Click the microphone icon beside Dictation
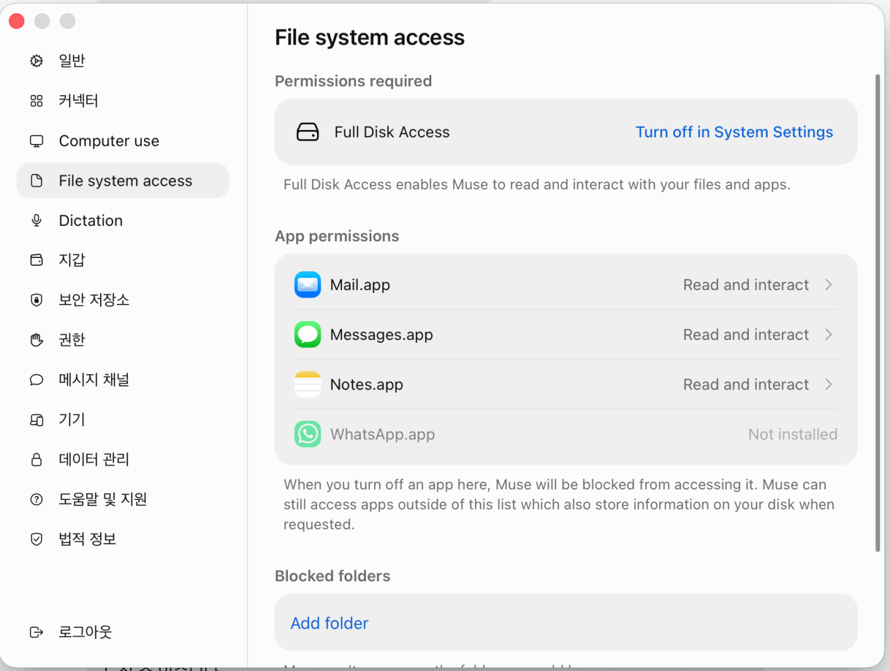This screenshot has width=890, height=671. (37, 220)
